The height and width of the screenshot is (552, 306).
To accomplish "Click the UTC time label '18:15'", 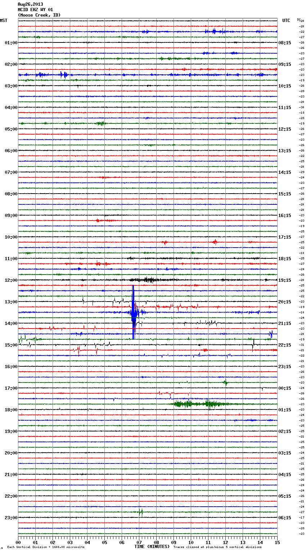I will click(285, 258).
